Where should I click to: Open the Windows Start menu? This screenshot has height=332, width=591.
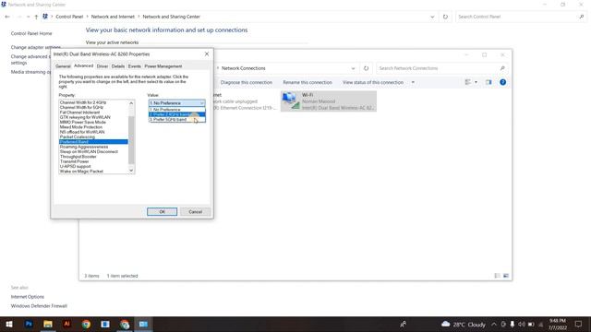point(9,324)
